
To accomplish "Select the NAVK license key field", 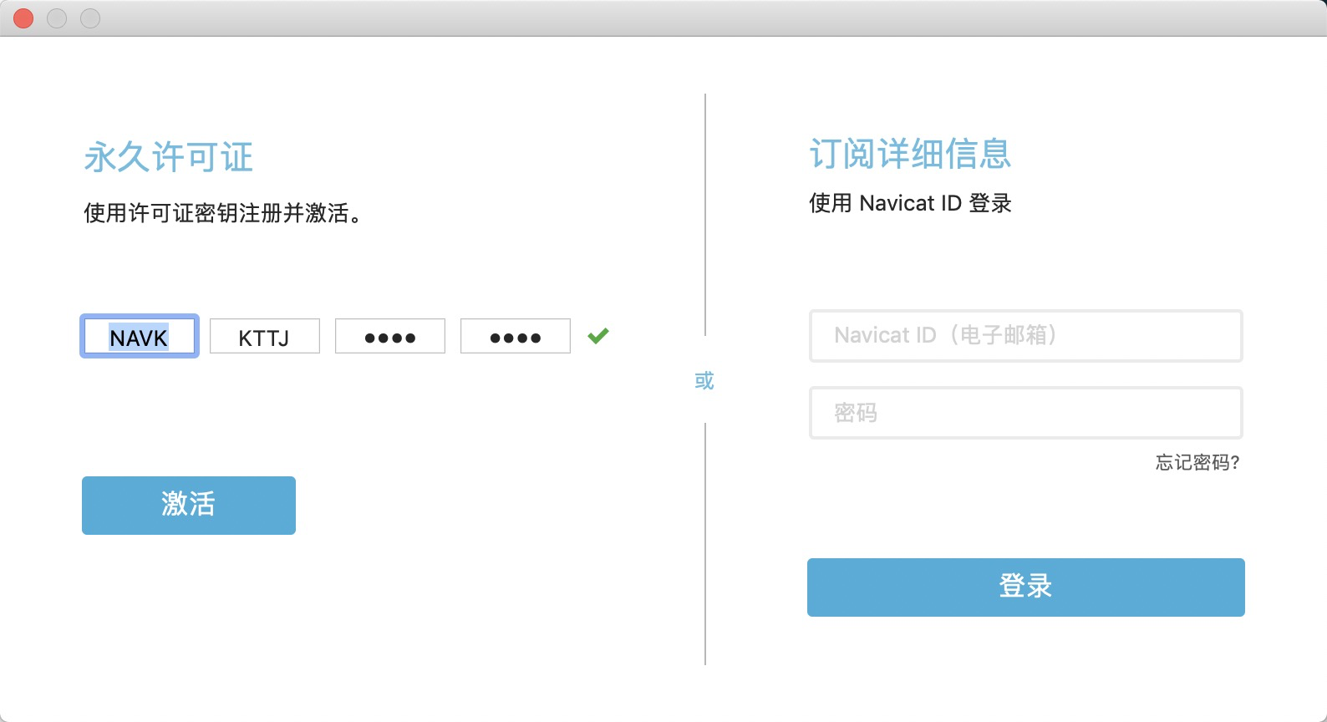I will [x=140, y=336].
